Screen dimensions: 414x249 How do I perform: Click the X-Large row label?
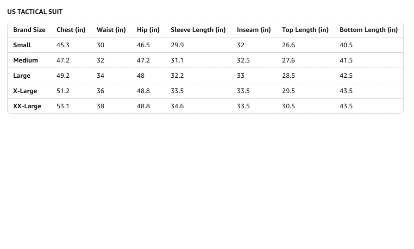25,91
